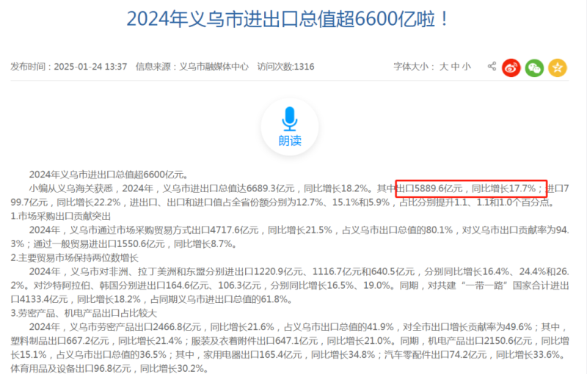587x374 pixels.
Task: Share article via WeChat icon
Action: point(534,67)
